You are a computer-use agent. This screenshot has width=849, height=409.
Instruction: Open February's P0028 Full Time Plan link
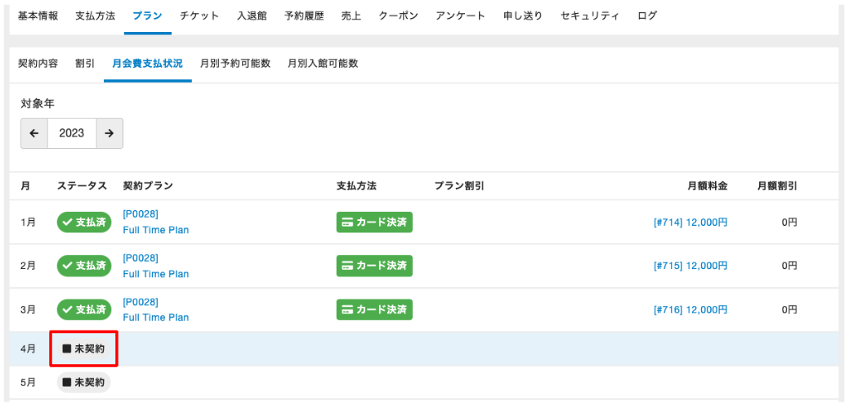point(155,266)
